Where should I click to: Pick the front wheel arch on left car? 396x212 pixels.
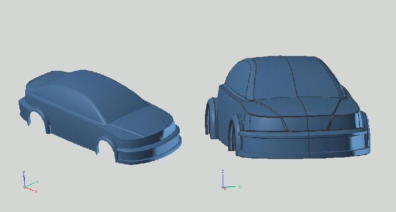[x=104, y=144]
